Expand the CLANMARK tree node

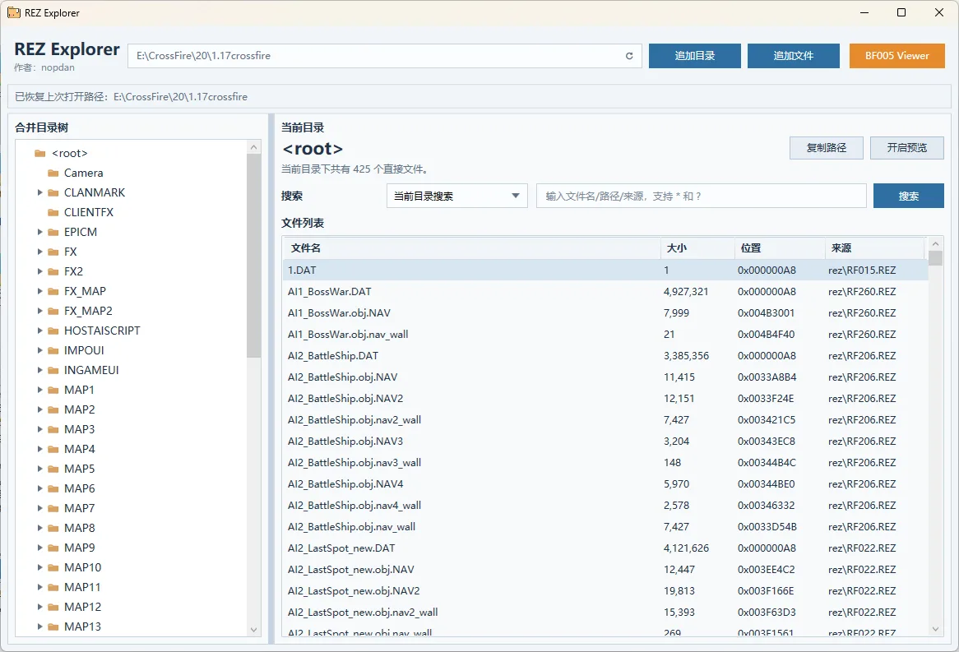39,192
